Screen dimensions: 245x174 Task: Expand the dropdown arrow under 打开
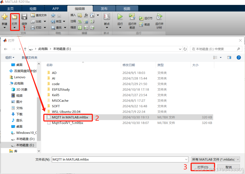point(14,28)
